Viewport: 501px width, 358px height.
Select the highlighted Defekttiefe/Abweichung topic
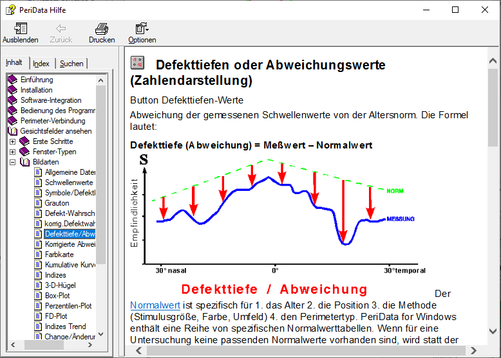70,234
